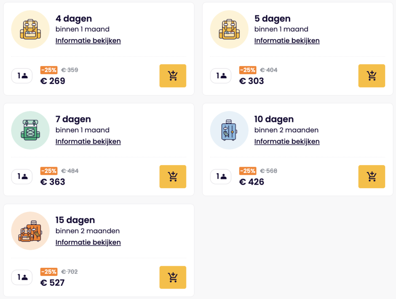396x299 pixels.
Task: Add the 7 dagen pass to the cart
Action: [172, 176]
